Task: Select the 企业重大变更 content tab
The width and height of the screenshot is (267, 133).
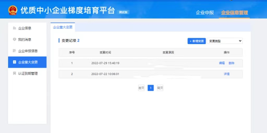Action: [x=63, y=27]
